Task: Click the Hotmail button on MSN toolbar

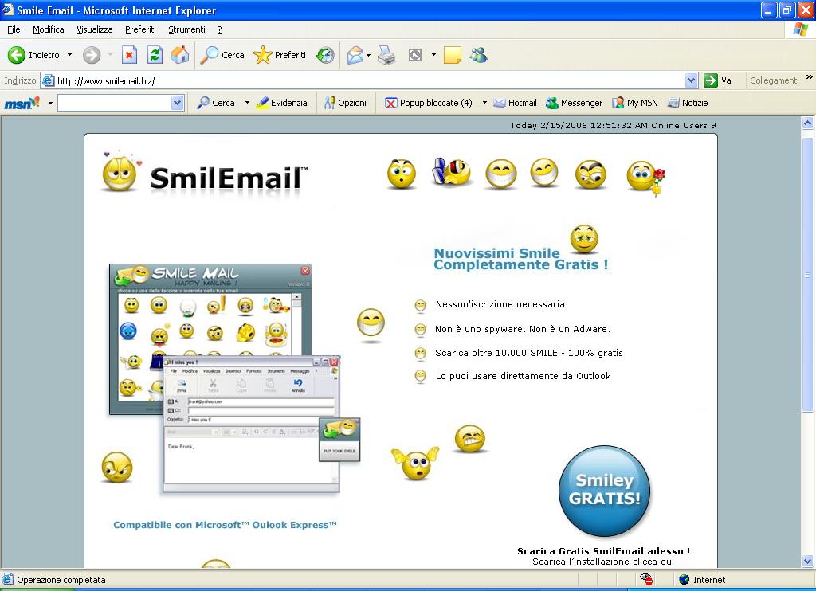Action: pos(515,103)
